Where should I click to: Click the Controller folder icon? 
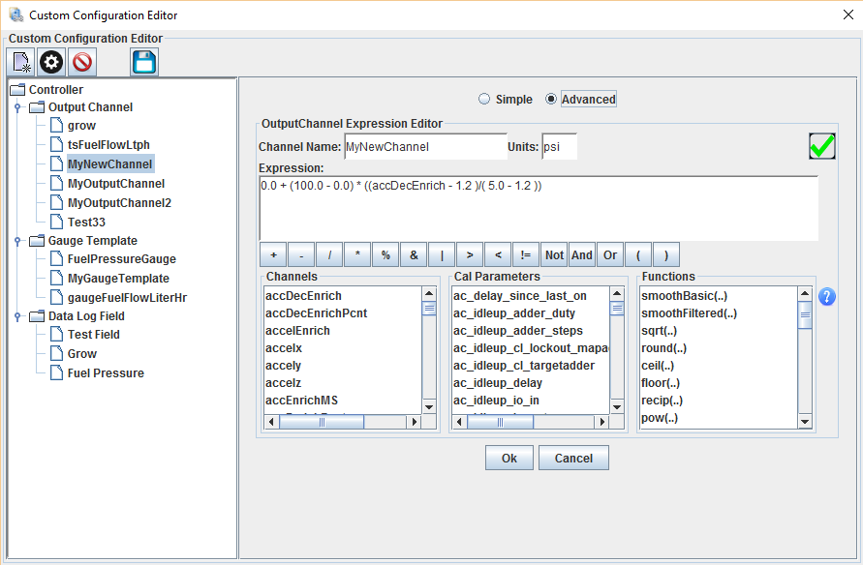[17, 90]
